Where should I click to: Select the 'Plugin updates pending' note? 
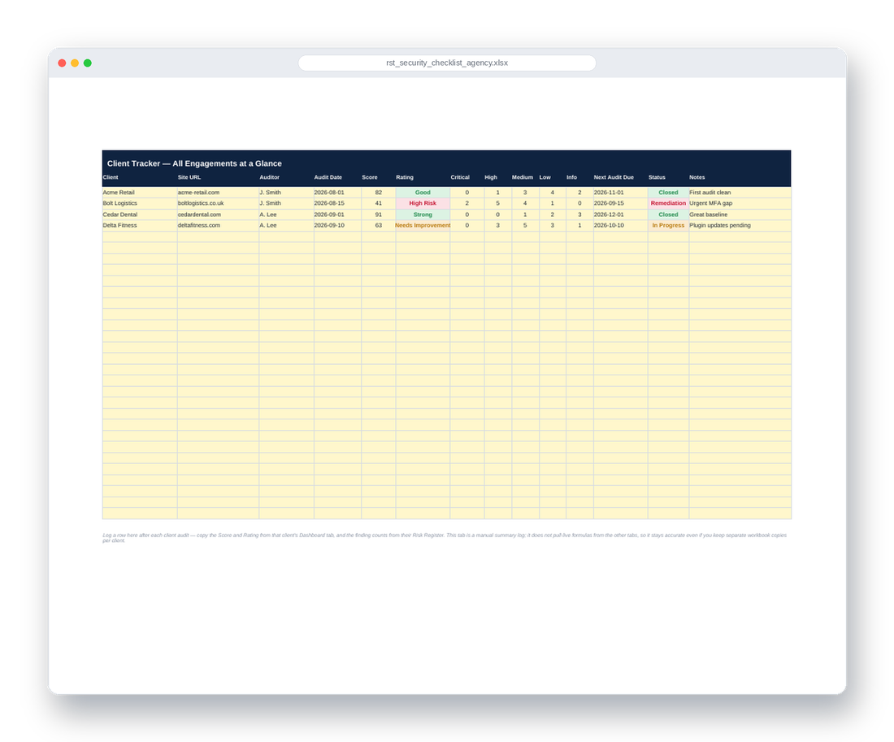740,225
